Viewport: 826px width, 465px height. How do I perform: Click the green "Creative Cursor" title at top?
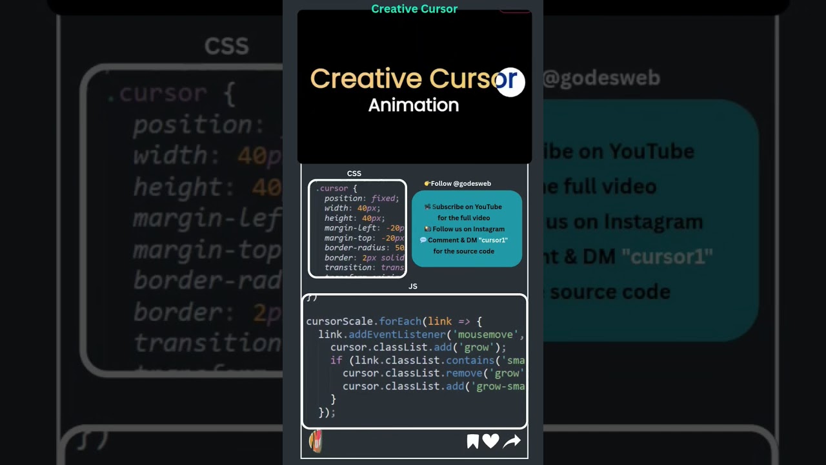click(x=414, y=9)
